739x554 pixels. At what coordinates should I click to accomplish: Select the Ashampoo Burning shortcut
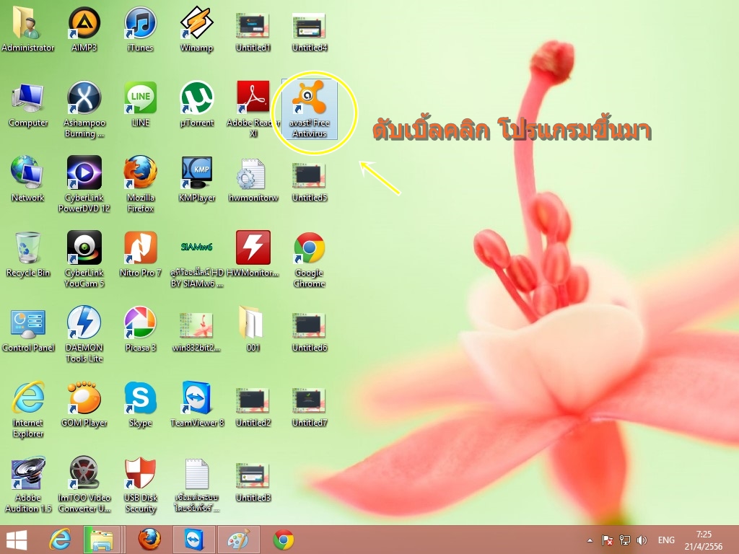pos(84,110)
